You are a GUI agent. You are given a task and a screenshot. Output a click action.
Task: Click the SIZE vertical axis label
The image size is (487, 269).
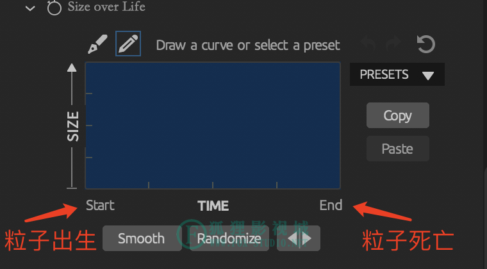(73, 126)
